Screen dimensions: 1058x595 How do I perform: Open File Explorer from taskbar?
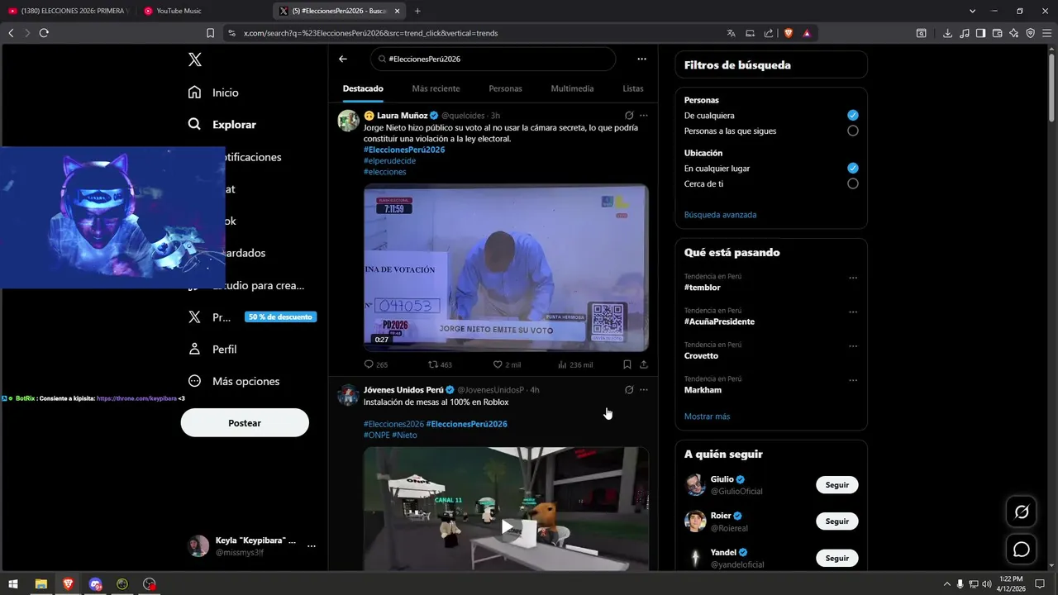[41, 584]
